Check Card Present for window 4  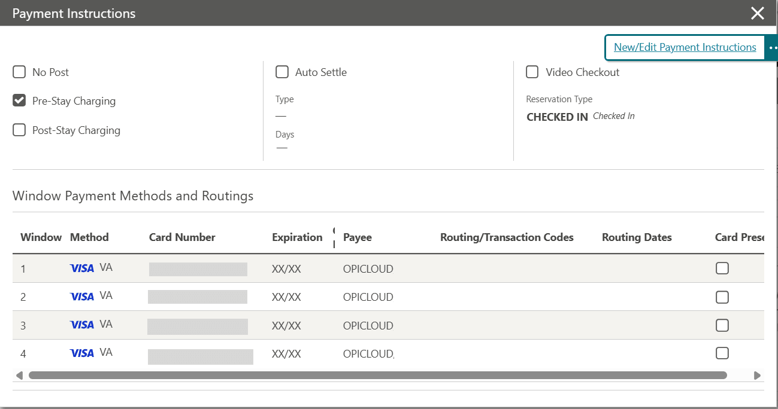click(722, 353)
